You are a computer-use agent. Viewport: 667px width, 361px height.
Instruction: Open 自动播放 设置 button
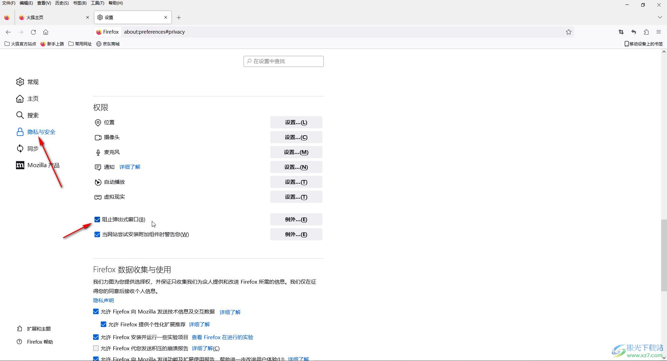coord(296,182)
